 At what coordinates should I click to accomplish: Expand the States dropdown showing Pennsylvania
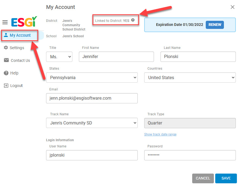tap(92, 77)
